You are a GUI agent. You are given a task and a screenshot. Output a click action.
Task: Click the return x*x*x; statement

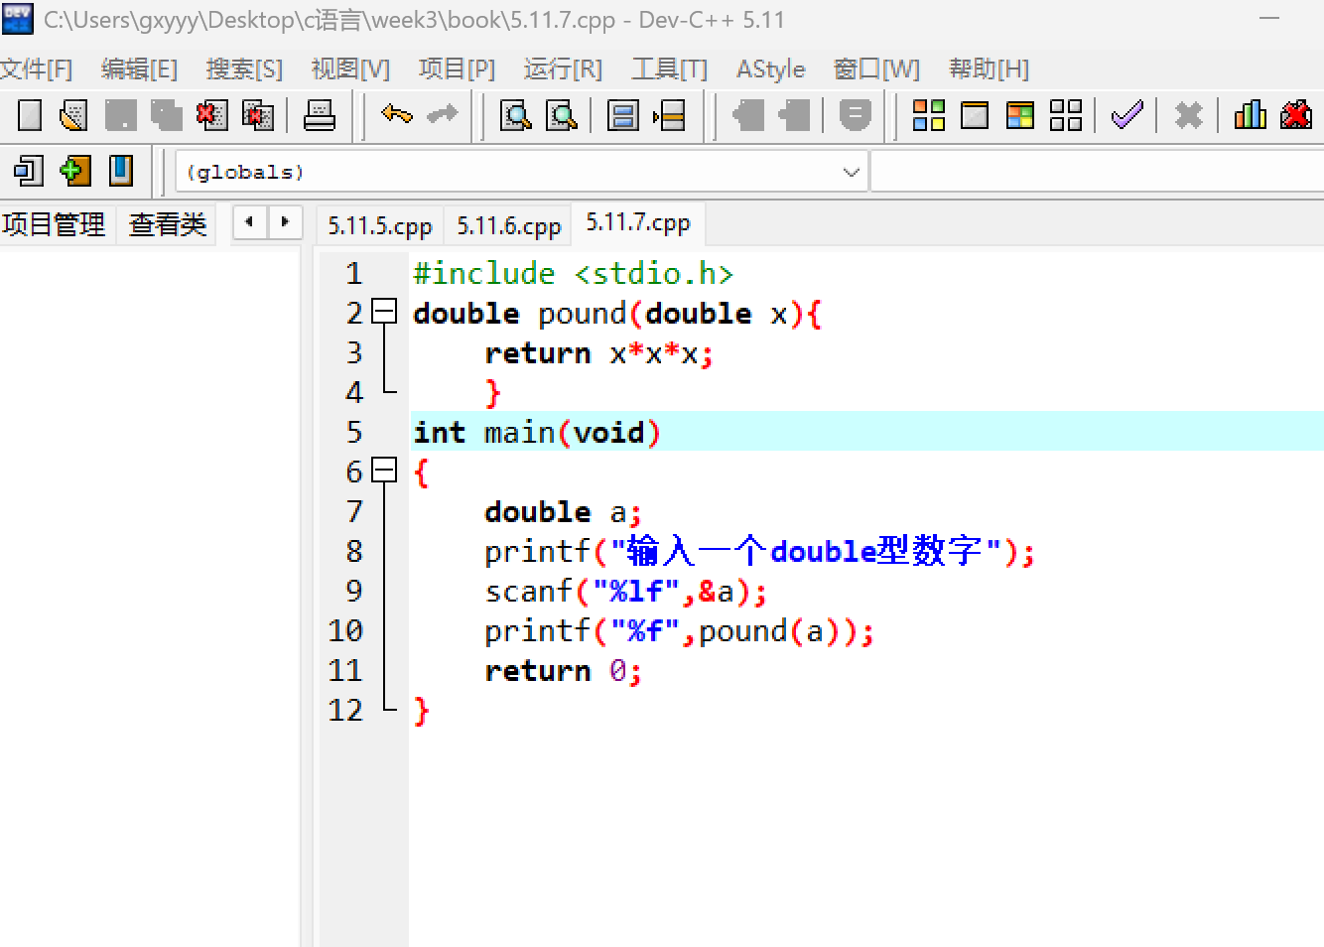pyautogui.click(x=599, y=353)
